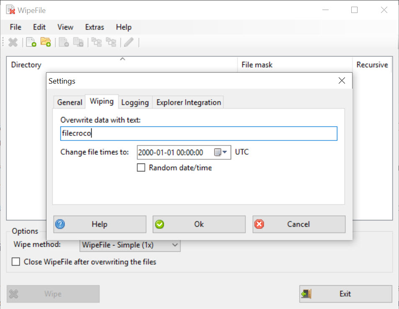Viewport: 399px width, 309px height.
Task: Enable the Random date/time checkbox
Action: tap(141, 168)
